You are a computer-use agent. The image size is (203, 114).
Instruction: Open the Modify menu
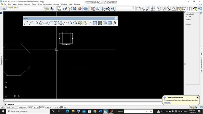(56, 4)
